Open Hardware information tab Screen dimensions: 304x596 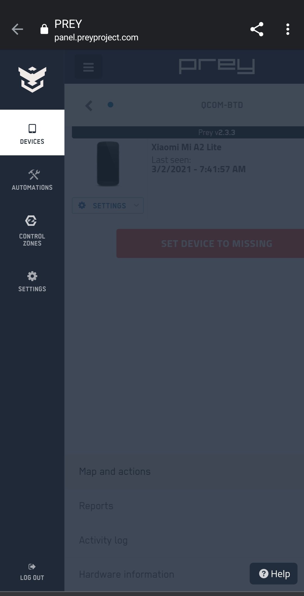click(x=127, y=574)
